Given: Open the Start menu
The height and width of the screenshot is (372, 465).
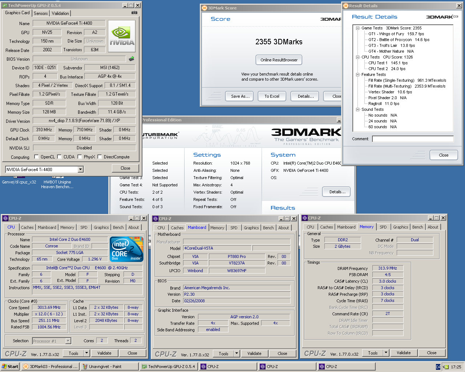Looking at the screenshot, I should [10, 367].
